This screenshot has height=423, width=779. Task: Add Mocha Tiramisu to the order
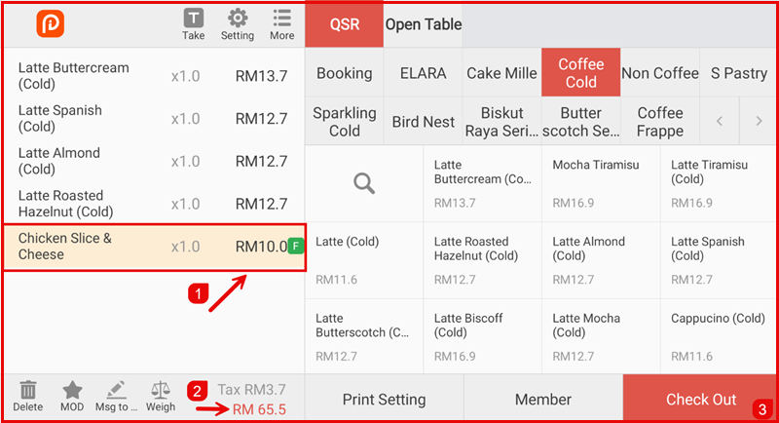click(601, 183)
